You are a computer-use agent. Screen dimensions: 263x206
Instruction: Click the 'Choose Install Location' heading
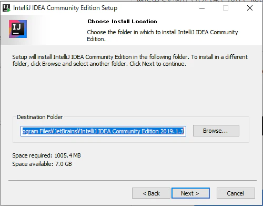click(x=122, y=22)
